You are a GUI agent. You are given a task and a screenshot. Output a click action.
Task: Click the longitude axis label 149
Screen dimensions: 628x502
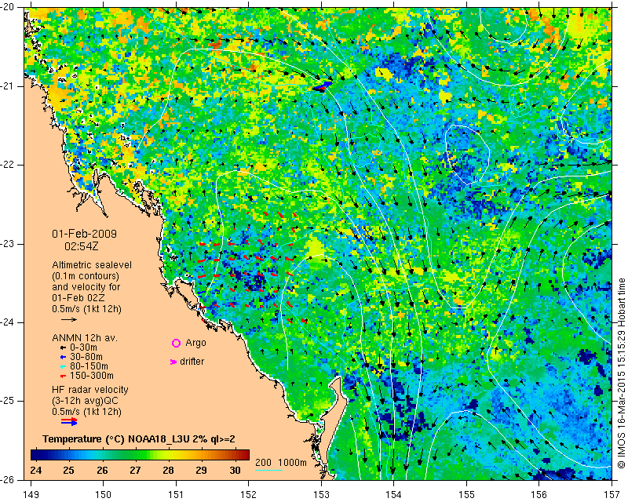pyautogui.click(x=31, y=495)
